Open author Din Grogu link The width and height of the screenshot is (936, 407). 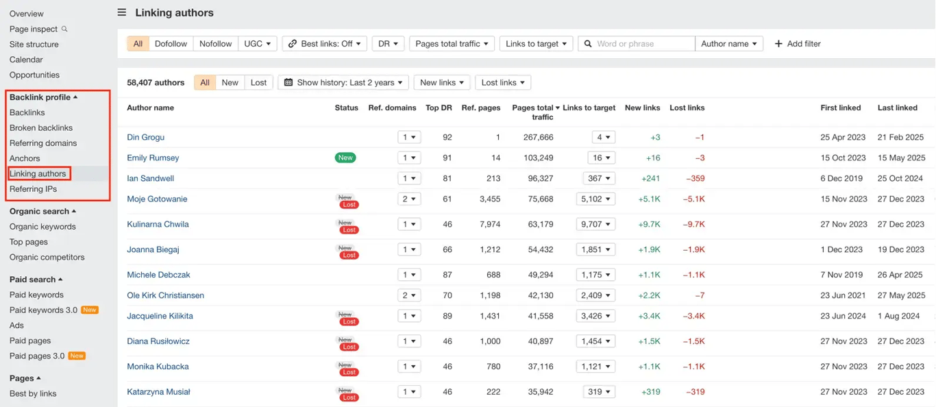point(145,137)
